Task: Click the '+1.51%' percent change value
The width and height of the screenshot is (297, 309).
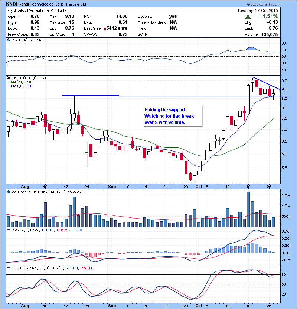Action: click(x=268, y=16)
